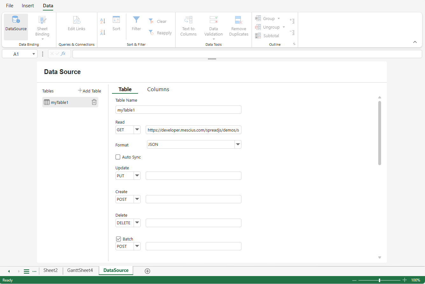Open the Delete method dropdown
Image resolution: width=425 pixels, height=284 pixels.
[x=137, y=223]
